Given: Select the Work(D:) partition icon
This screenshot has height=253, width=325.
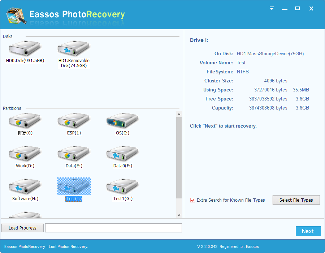Looking at the screenshot, I should point(25,154).
